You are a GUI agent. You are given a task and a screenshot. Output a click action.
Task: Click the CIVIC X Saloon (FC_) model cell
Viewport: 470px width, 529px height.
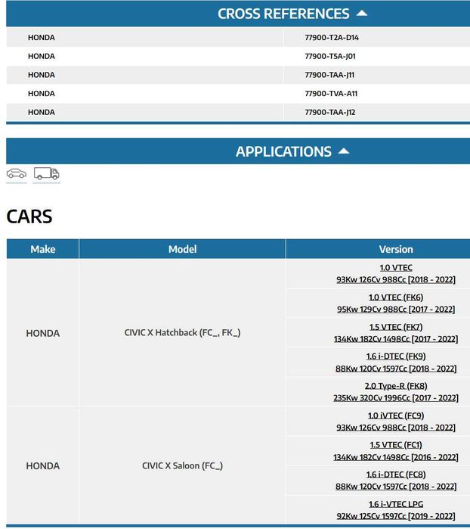coord(182,465)
